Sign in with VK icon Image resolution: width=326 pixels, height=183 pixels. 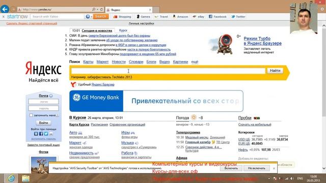36,134
